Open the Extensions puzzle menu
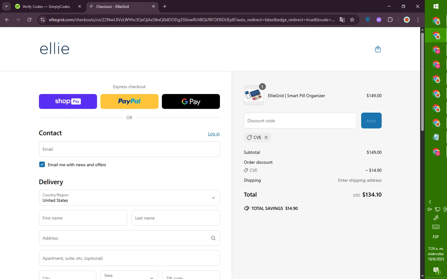Image resolution: width=447 pixels, height=279 pixels. [x=390, y=20]
